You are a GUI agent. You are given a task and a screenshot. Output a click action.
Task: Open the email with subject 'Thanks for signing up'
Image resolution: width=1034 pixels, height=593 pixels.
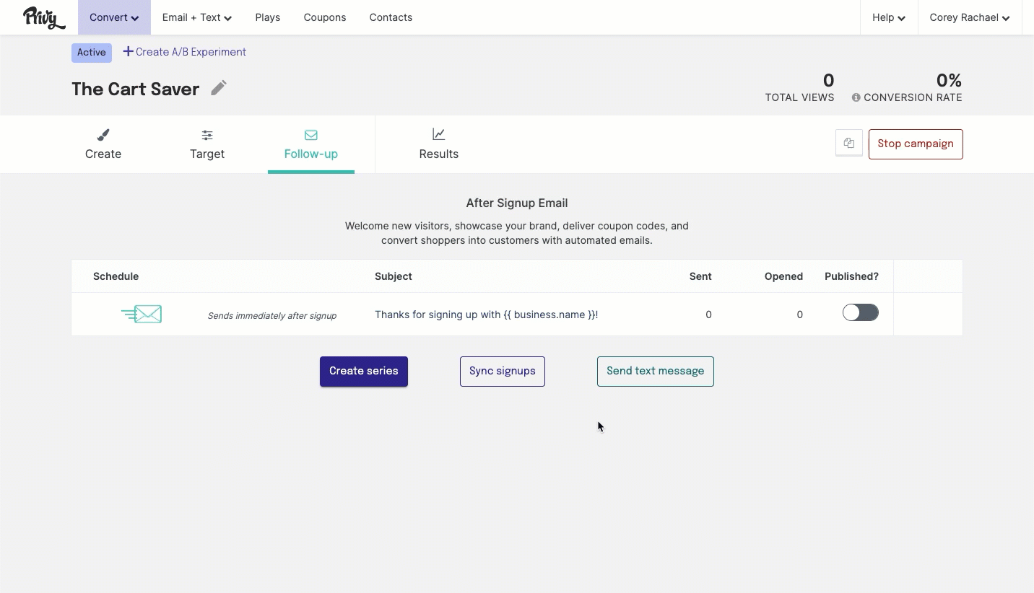(x=486, y=315)
